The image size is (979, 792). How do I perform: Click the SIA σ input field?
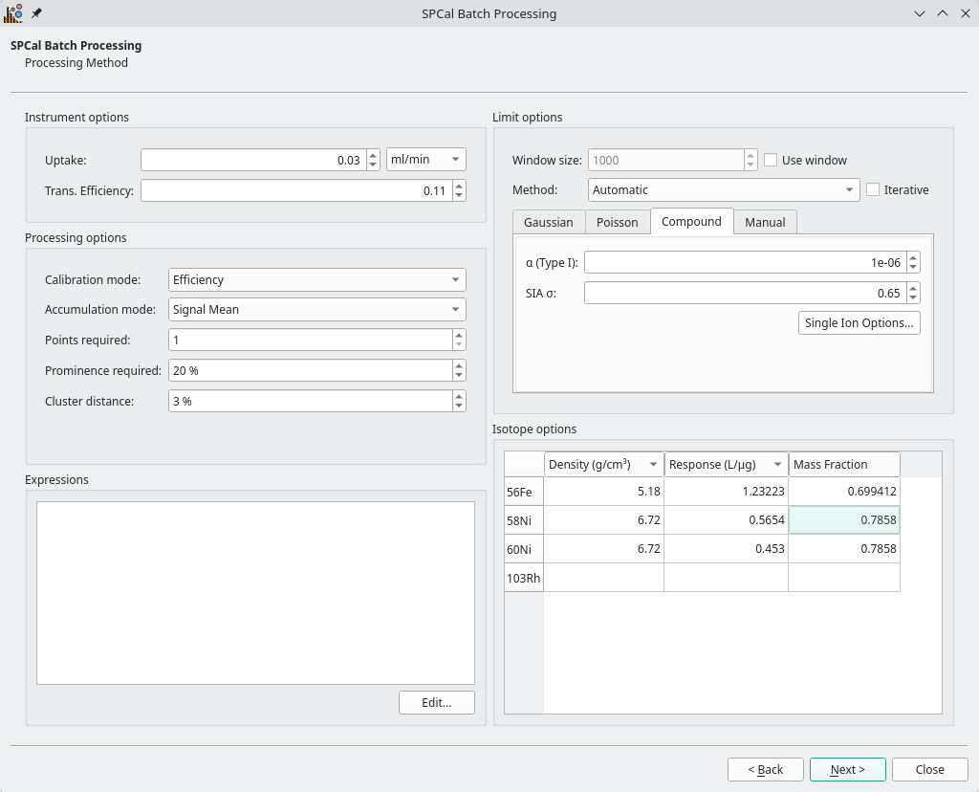746,293
